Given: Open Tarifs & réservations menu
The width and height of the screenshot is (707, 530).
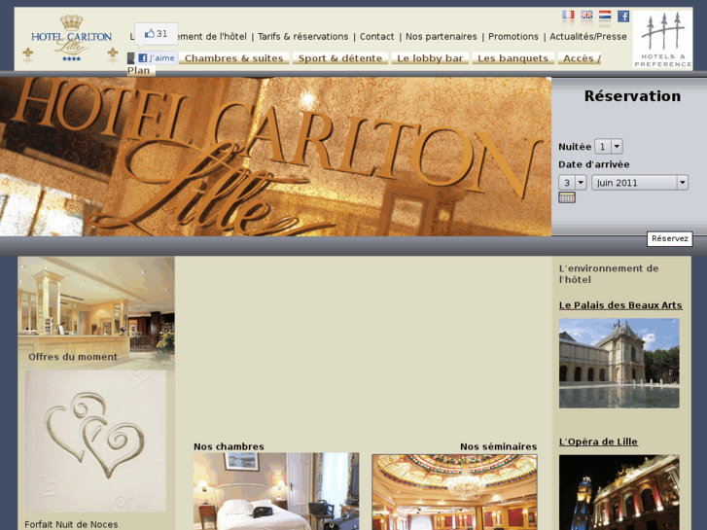Looking at the screenshot, I should coord(303,37).
